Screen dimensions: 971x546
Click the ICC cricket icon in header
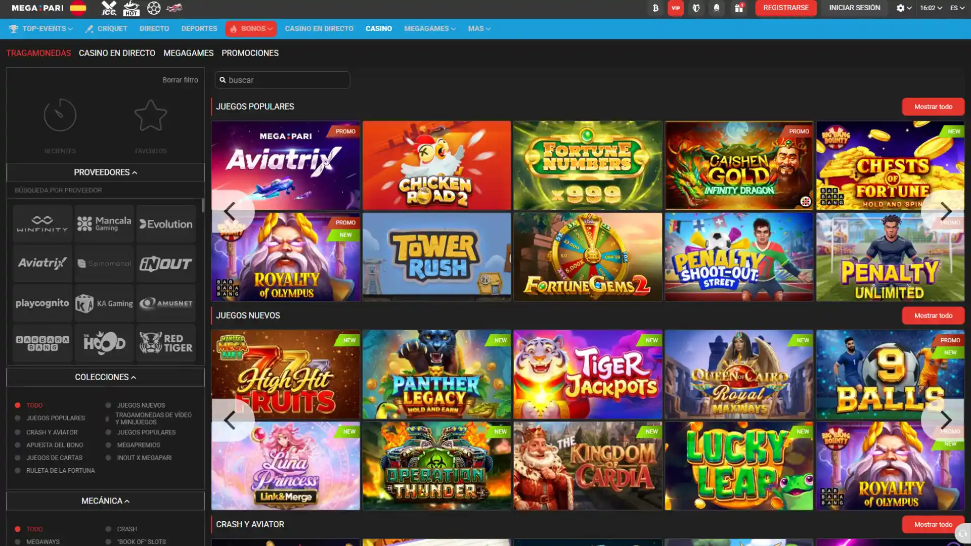coord(109,8)
